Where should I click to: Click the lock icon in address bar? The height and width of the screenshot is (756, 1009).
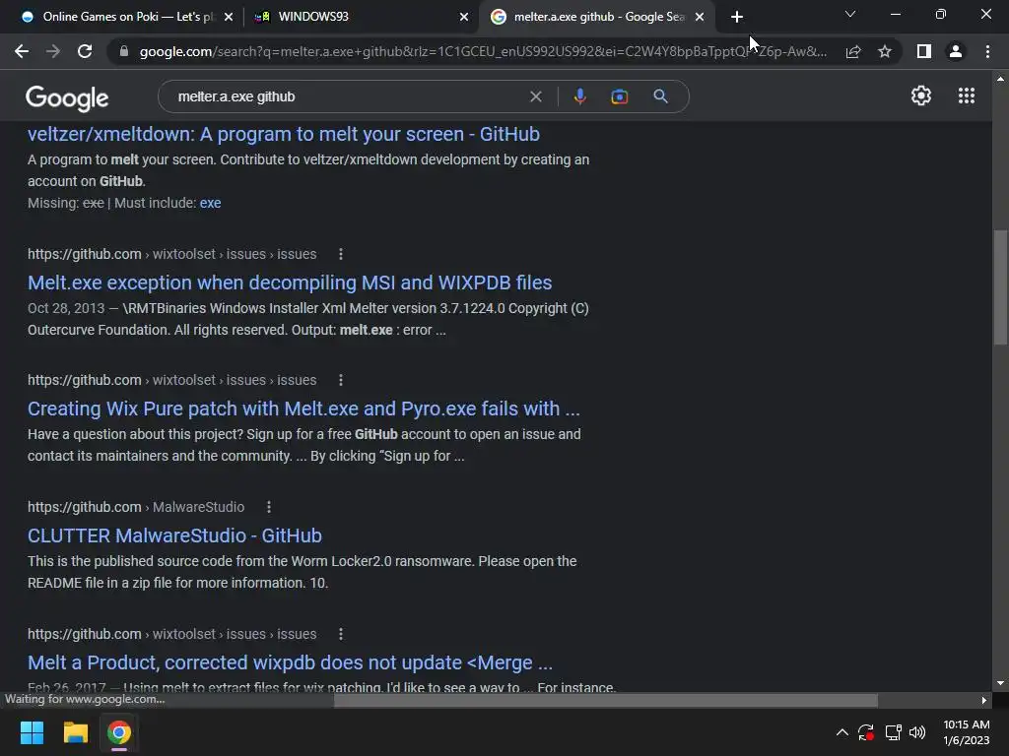[x=124, y=51]
